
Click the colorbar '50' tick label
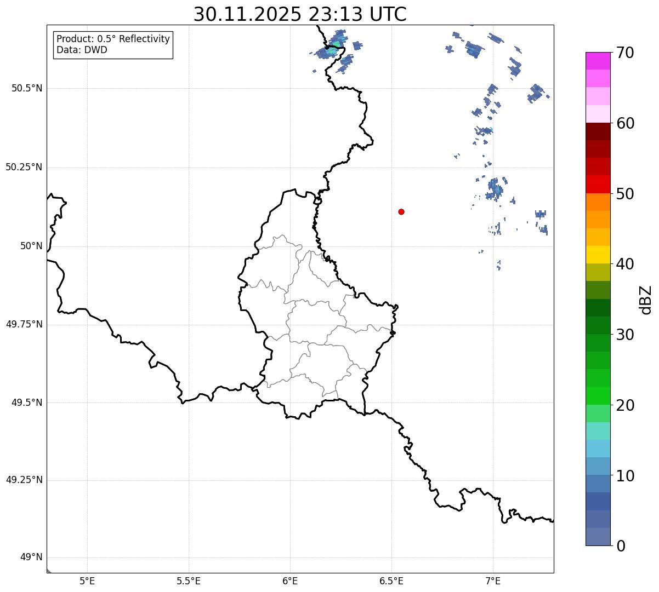(x=626, y=194)
